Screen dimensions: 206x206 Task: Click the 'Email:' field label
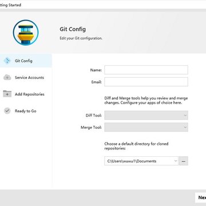pos(97,82)
